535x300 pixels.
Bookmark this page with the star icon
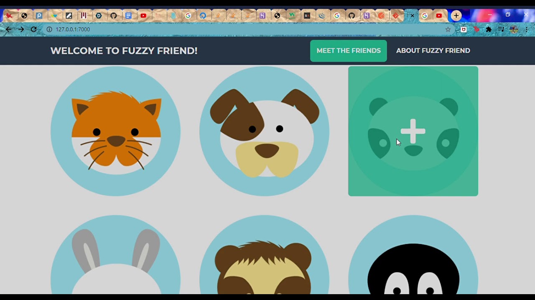(448, 30)
